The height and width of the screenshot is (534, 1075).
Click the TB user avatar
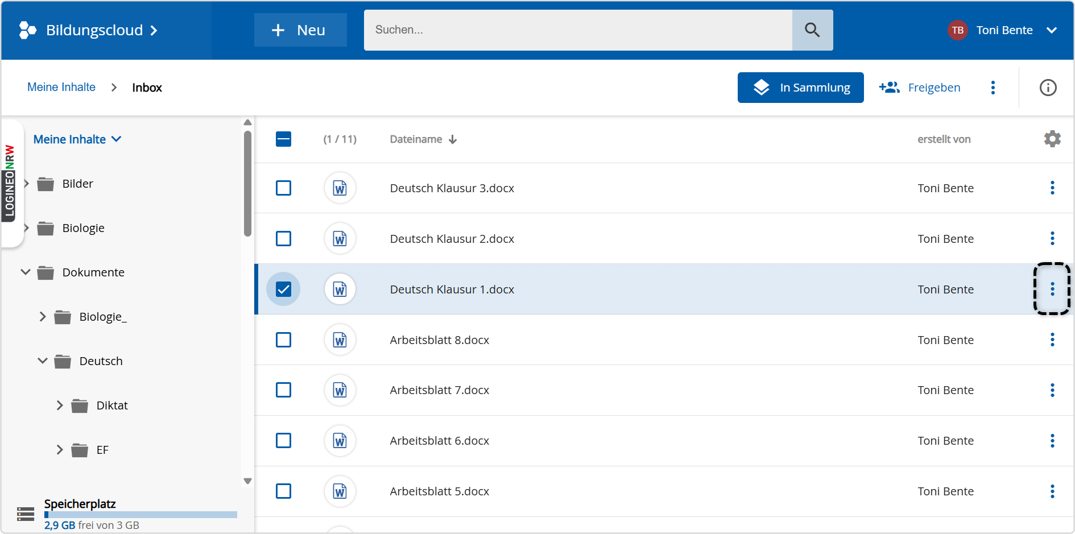tap(958, 30)
